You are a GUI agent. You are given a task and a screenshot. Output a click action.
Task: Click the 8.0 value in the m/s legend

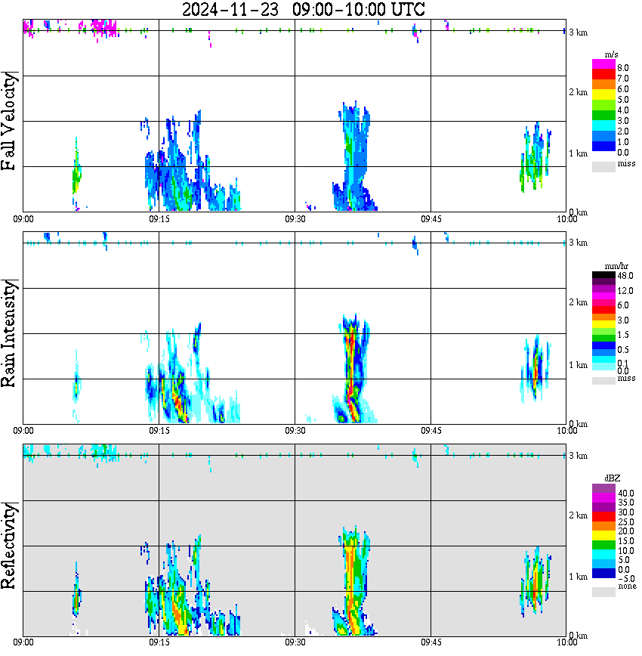pyautogui.click(x=623, y=68)
